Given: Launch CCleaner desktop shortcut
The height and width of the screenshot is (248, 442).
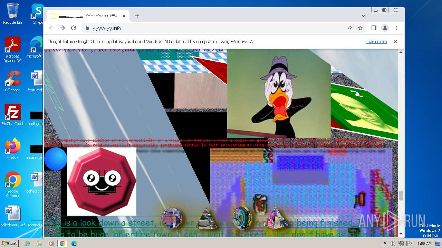Looking at the screenshot, I should click(x=12, y=82).
